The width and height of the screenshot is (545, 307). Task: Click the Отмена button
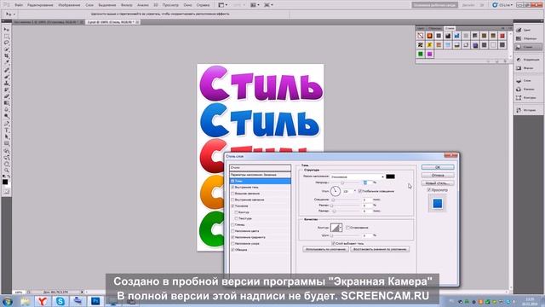click(x=438, y=175)
